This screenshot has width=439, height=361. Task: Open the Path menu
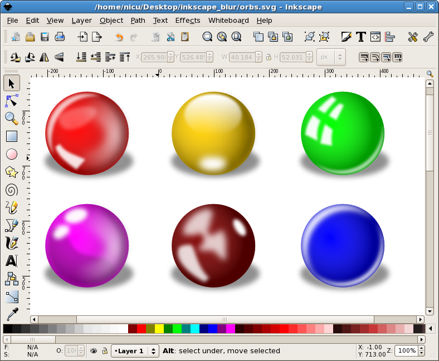point(138,20)
